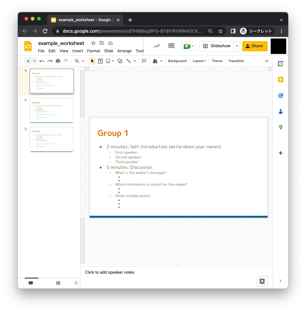Click the yellow Share button

pos(255,46)
